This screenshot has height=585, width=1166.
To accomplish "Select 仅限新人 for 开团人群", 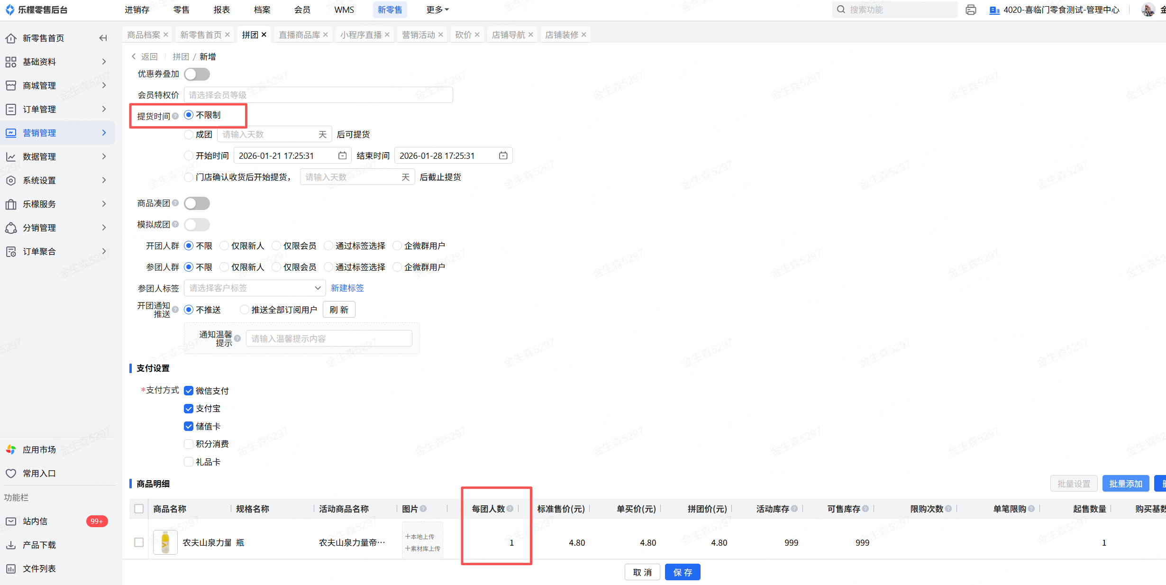I will pos(225,246).
